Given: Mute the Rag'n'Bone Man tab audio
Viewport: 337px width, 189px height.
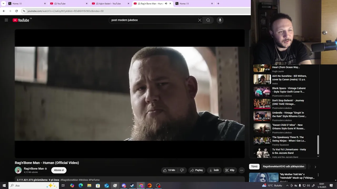Looking at the screenshot, I should [166, 4].
